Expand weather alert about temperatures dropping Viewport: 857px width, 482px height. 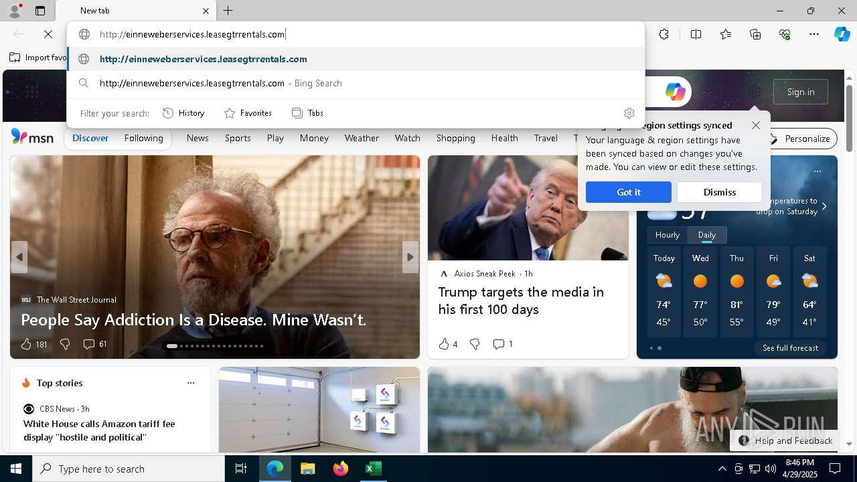coord(824,206)
